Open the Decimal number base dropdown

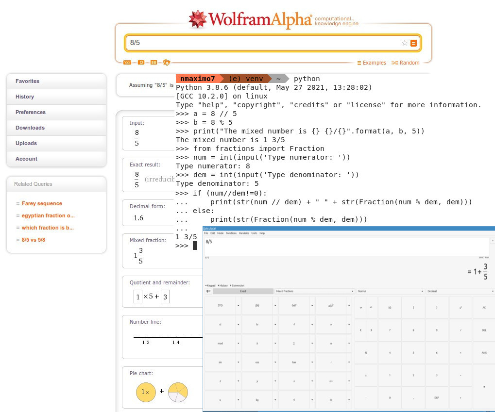click(460, 291)
